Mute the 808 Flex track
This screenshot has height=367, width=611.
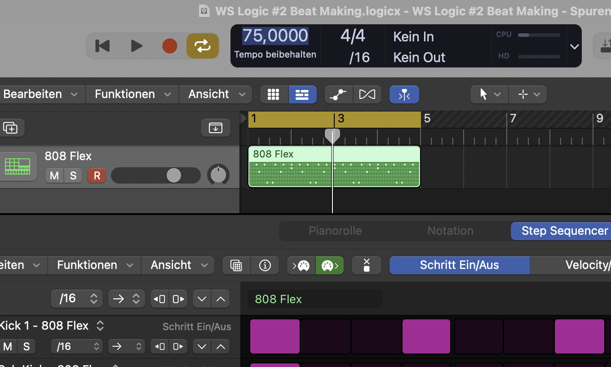click(54, 175)
